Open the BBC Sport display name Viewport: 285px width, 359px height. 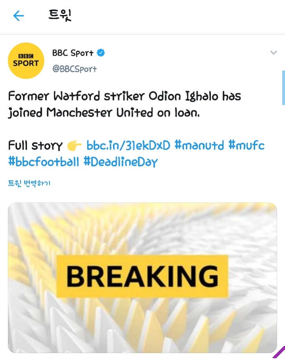(73, 53)
